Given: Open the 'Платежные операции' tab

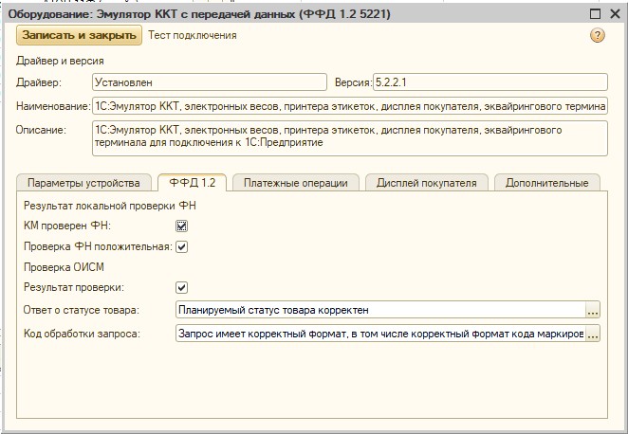Looking at the screenshot, I should coord(295,183).
